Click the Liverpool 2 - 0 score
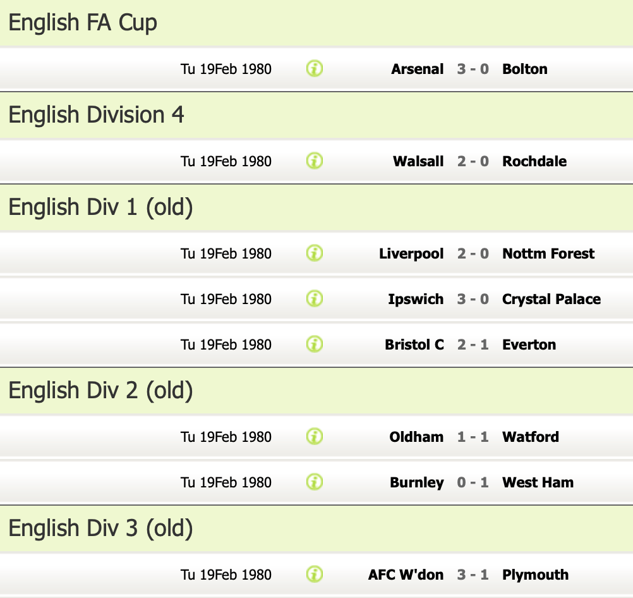This screenshot has width=633, height=598. 473,253
